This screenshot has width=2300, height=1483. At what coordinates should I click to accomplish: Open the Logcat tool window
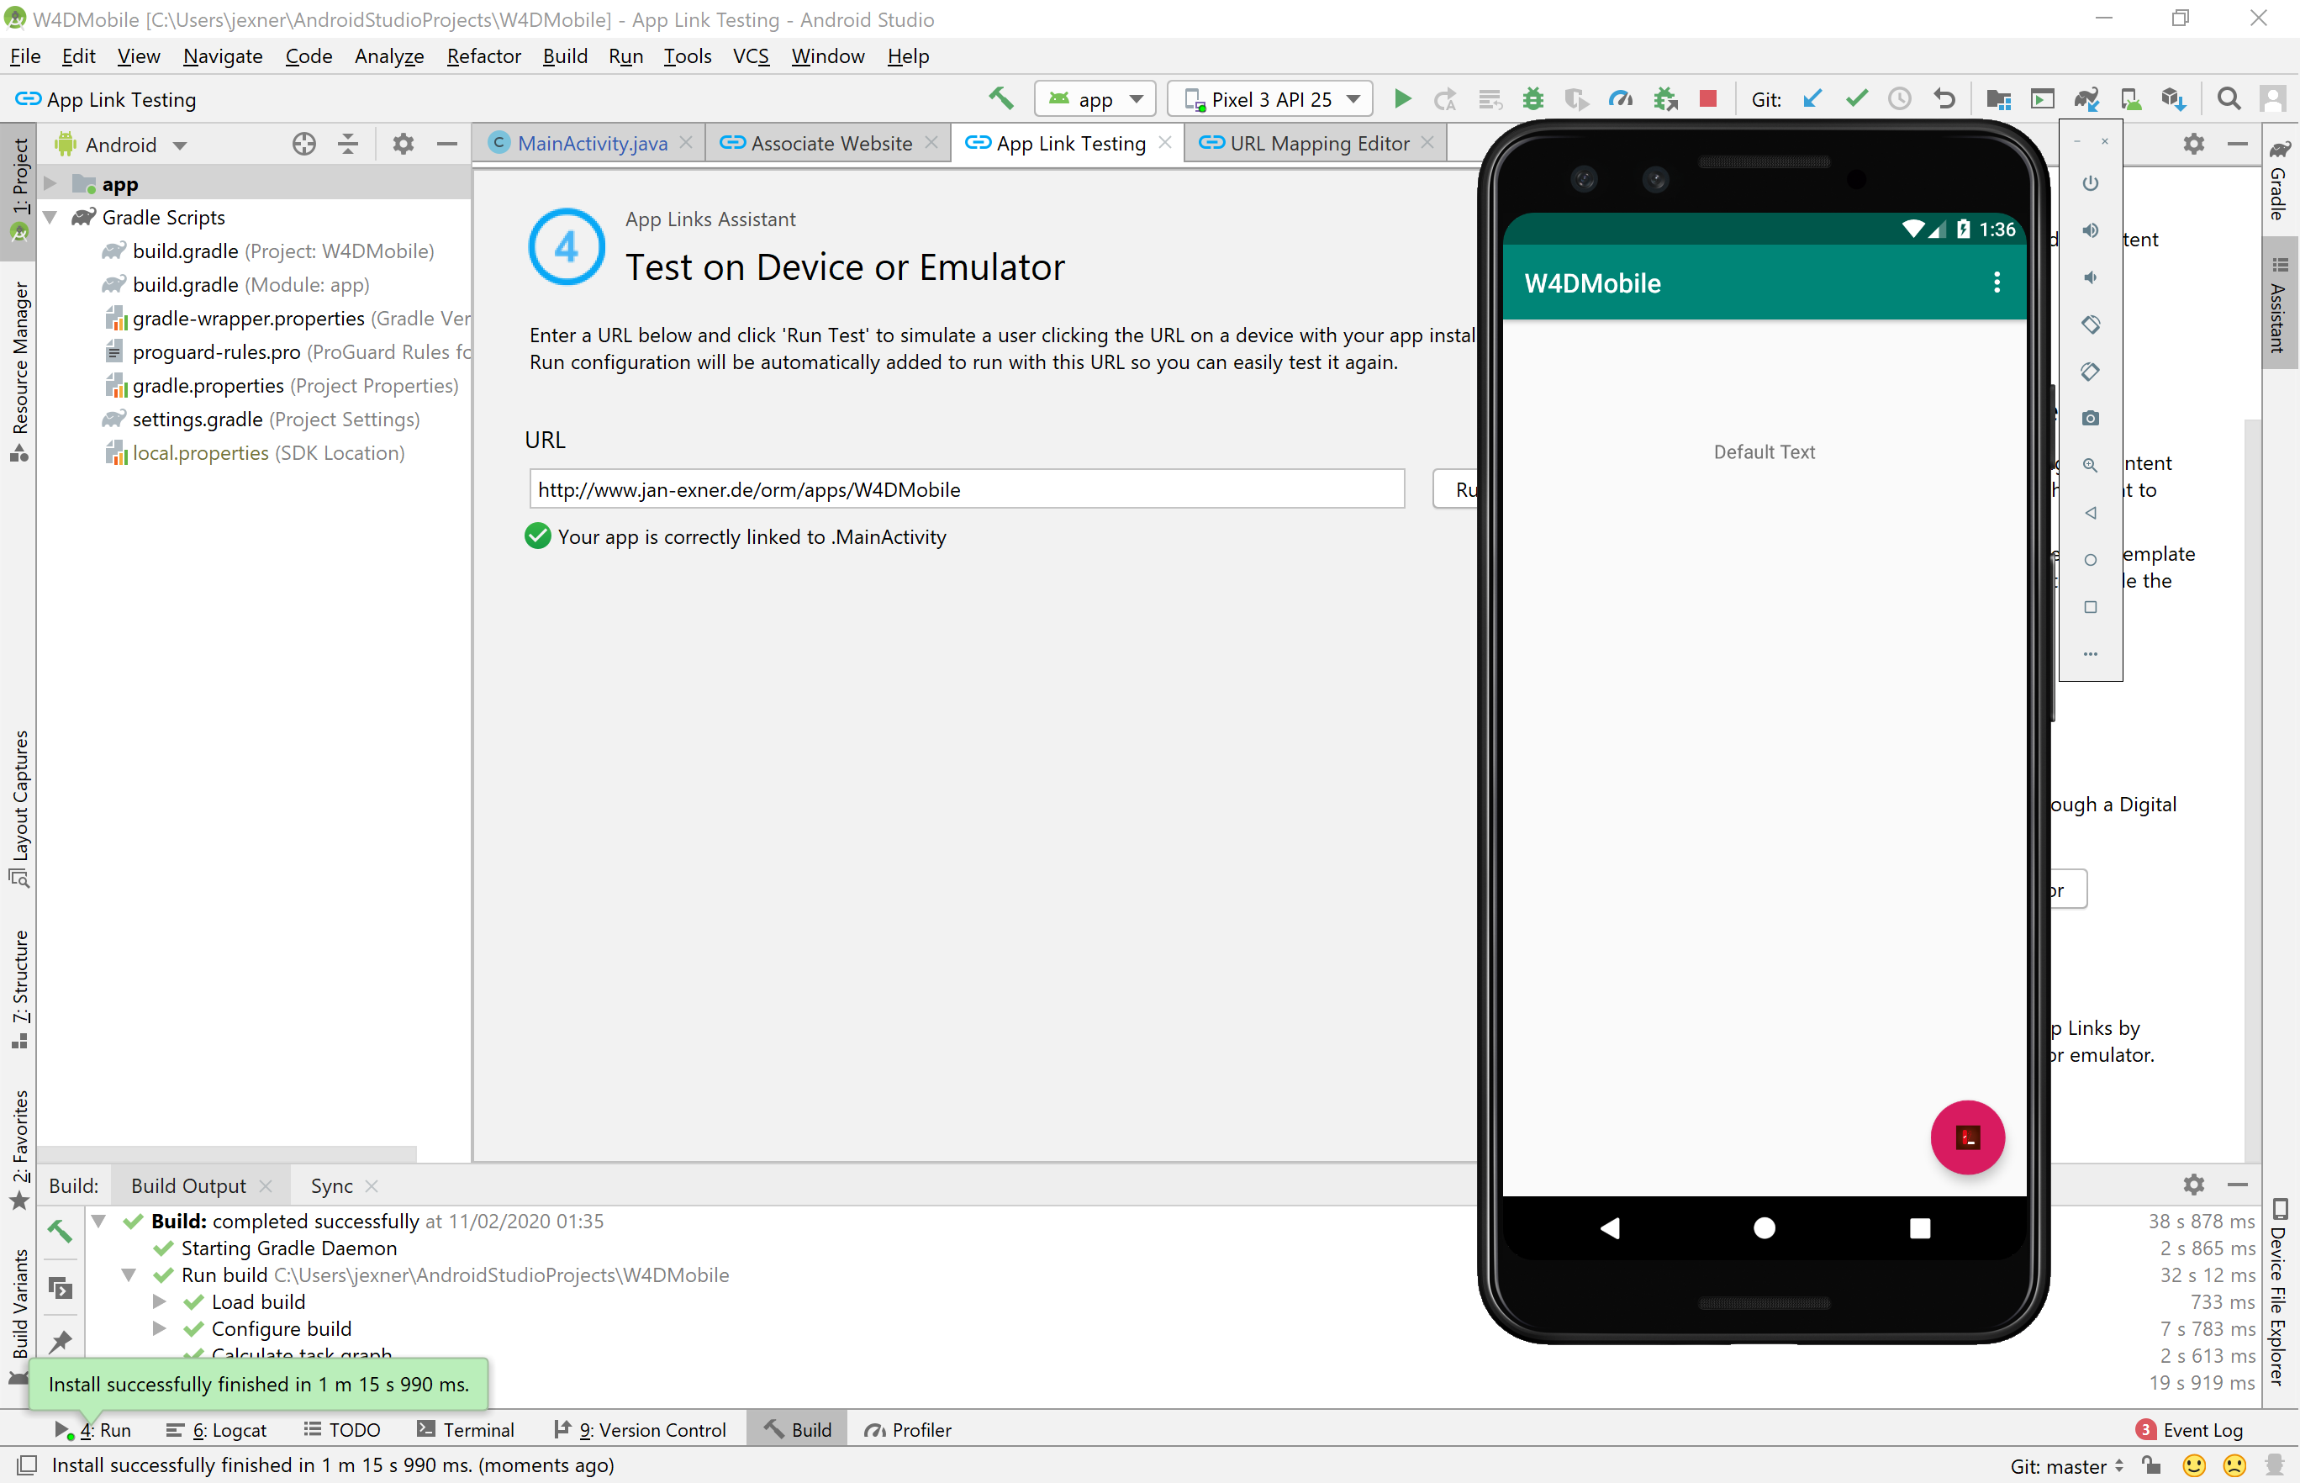(226, 1430)
